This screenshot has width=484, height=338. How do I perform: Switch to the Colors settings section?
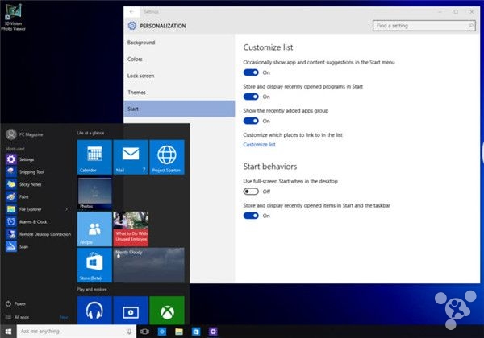click(x=135, y=59)
